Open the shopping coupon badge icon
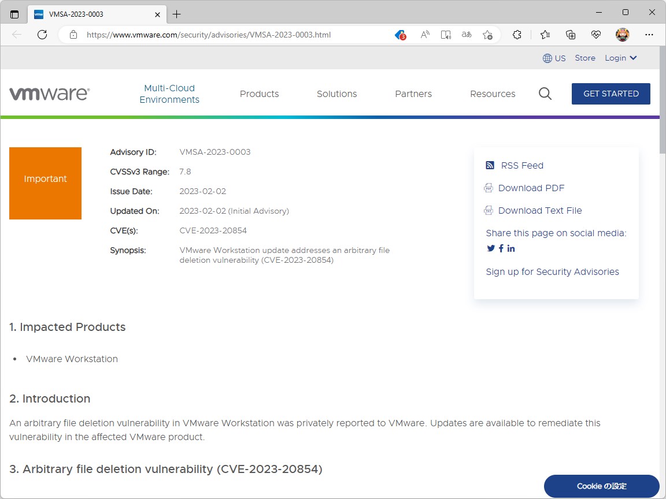 click(400, 35)
